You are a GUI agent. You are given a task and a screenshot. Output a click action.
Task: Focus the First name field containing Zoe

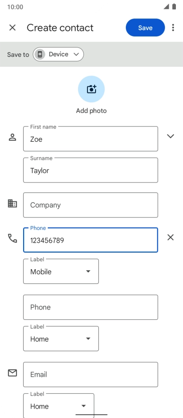90,138
